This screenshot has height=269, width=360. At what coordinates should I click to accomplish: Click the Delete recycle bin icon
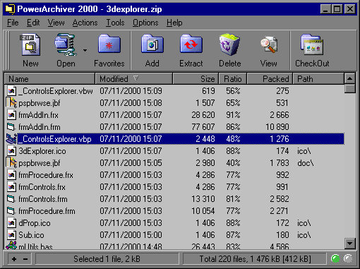pos(229,44)
